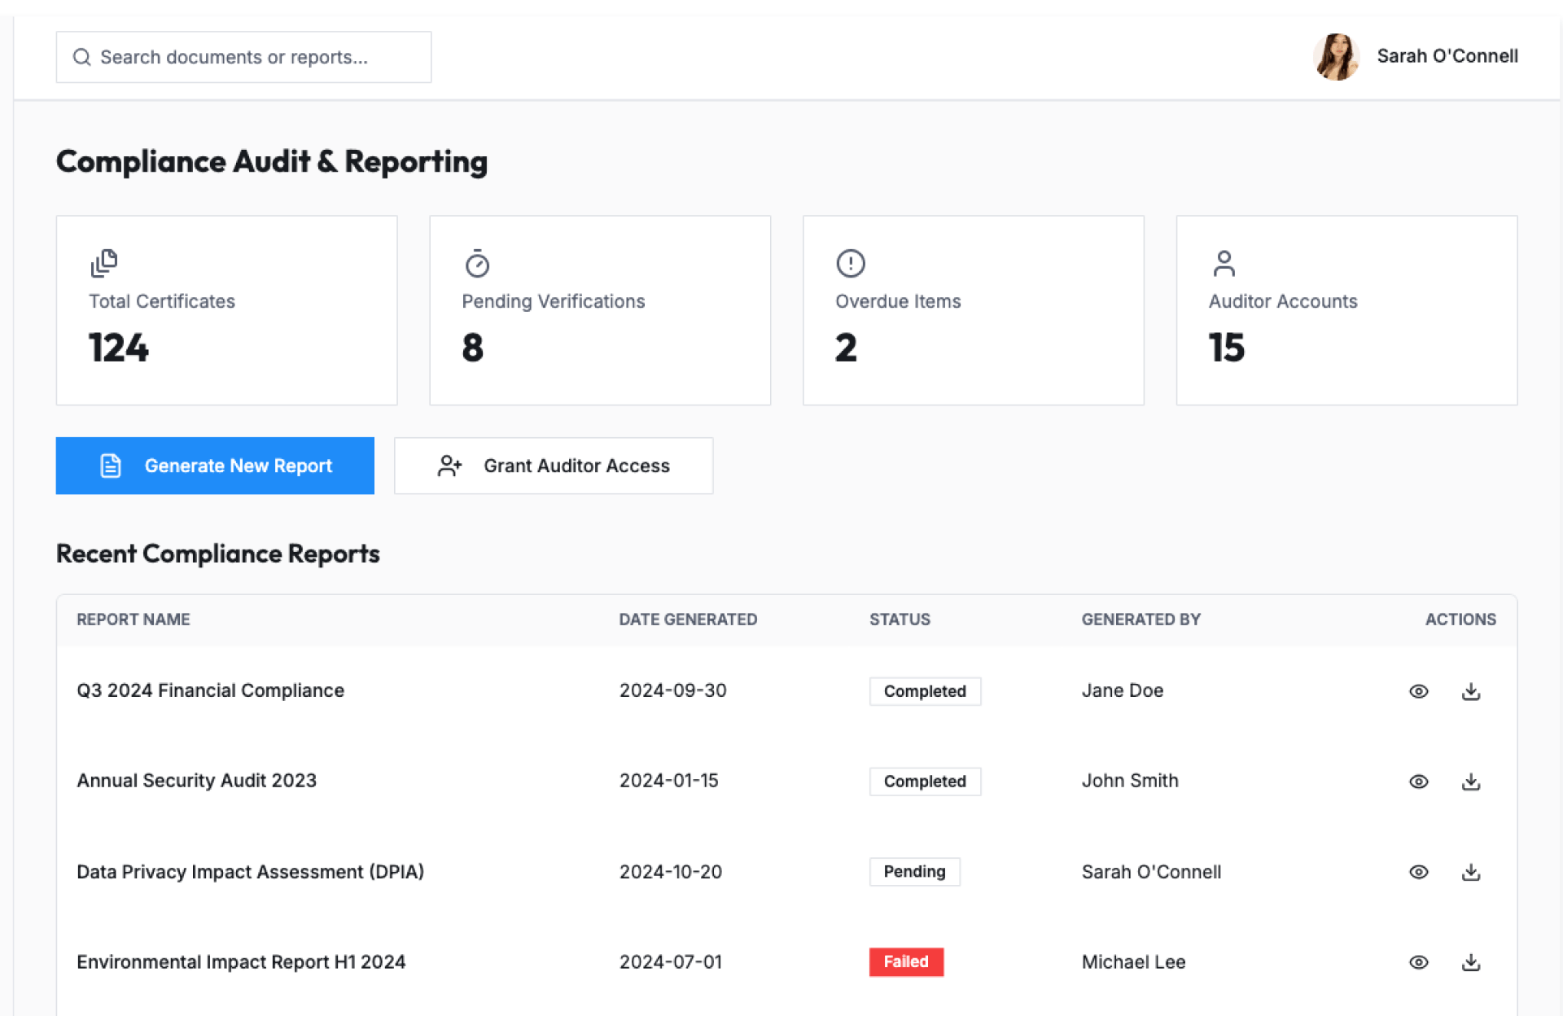Click the Auditor Accounts person icon

click(1224, 263)
